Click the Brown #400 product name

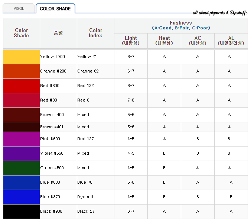(52, 115)
